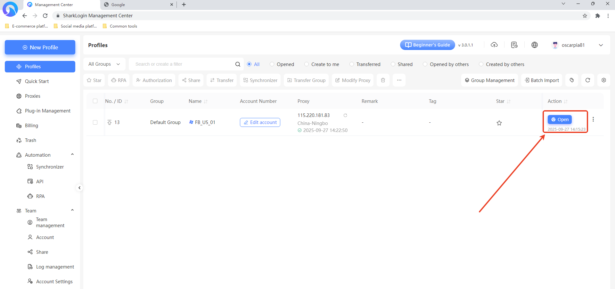Viewport: 615px width, 289px height.
Task: Click the globe language icon
Action: pos(535,45)
